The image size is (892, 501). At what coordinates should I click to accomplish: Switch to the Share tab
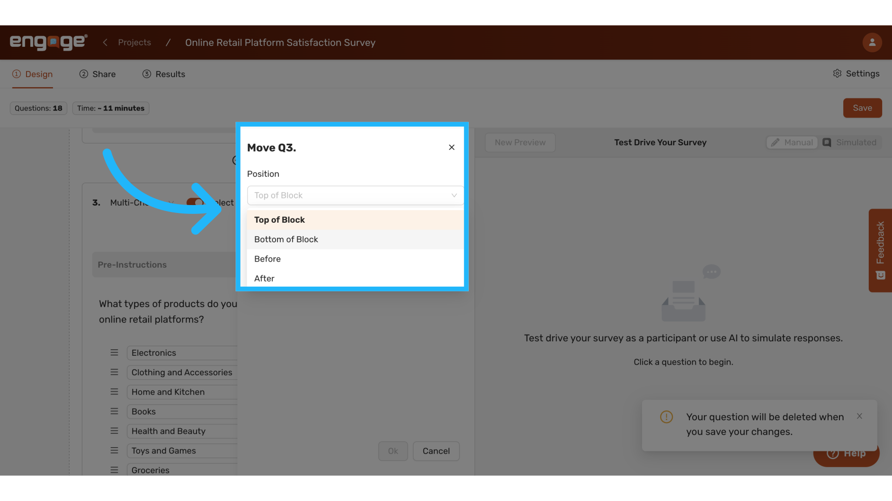click(98, 74)
